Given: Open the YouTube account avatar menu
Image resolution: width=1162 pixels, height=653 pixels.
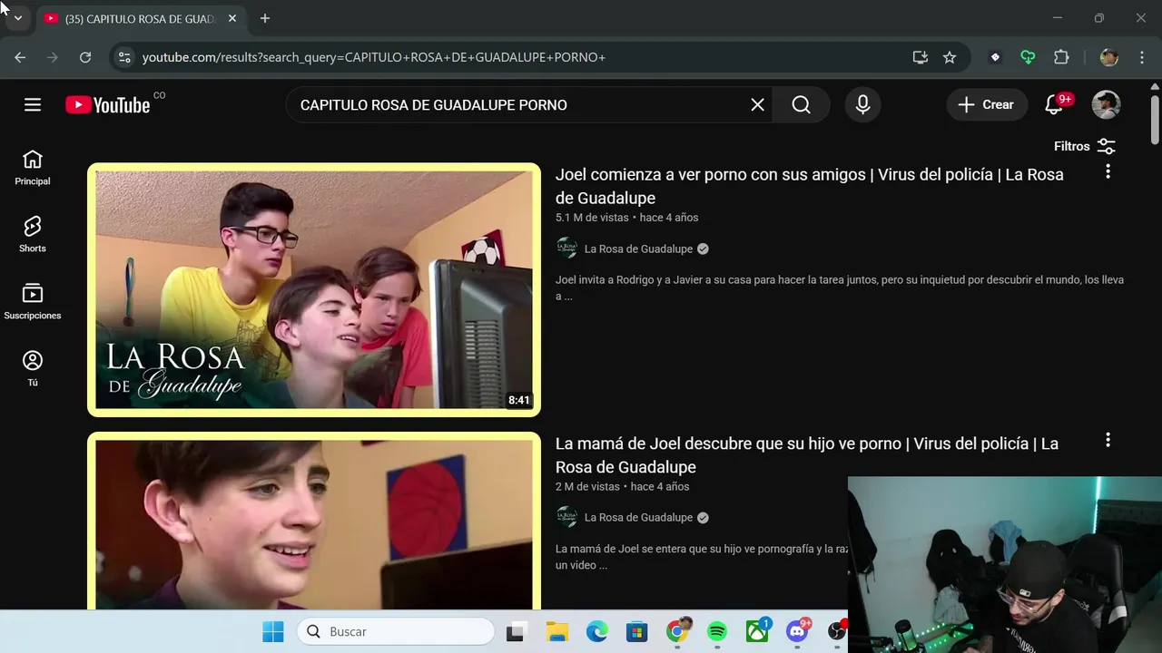Looking at the screenshot, I should point(1106,105).
